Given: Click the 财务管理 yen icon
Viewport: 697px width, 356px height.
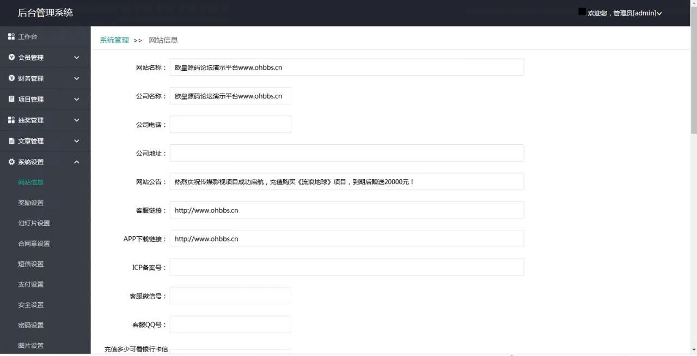Looking at the screenshot, I should point(11,78).
